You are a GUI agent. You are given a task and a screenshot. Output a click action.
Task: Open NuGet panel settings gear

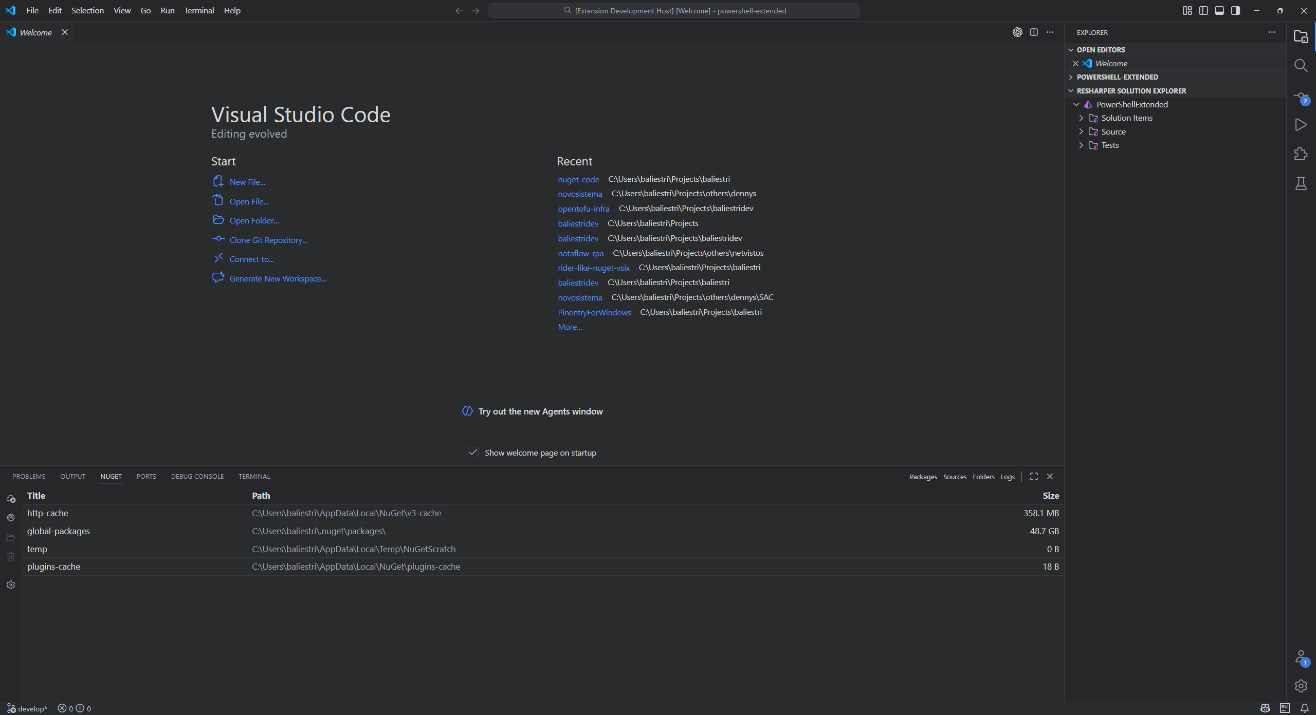(11, 585)
